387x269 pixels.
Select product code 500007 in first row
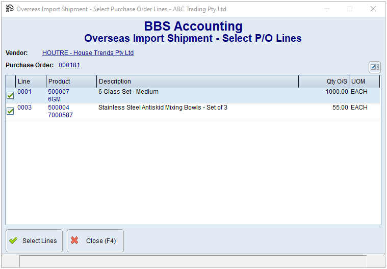[59, 92]
